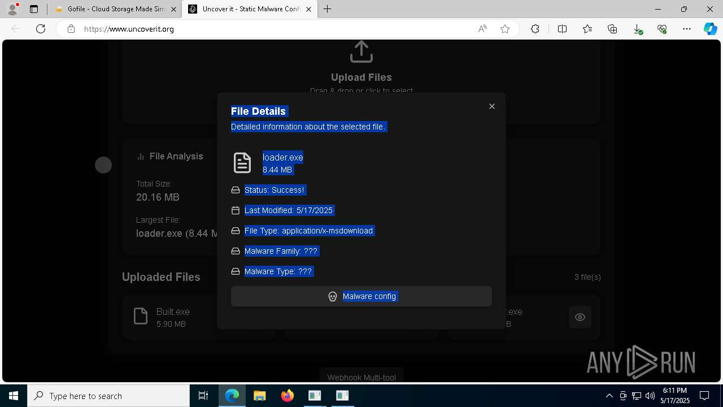This screenshot has width=723, height=407.
Task: Open the Built.exe uploaded file card
Action: (x=198, y=317)
